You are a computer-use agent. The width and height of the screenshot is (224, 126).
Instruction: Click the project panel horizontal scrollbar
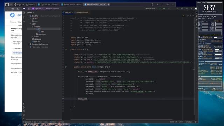pos(43,120)
